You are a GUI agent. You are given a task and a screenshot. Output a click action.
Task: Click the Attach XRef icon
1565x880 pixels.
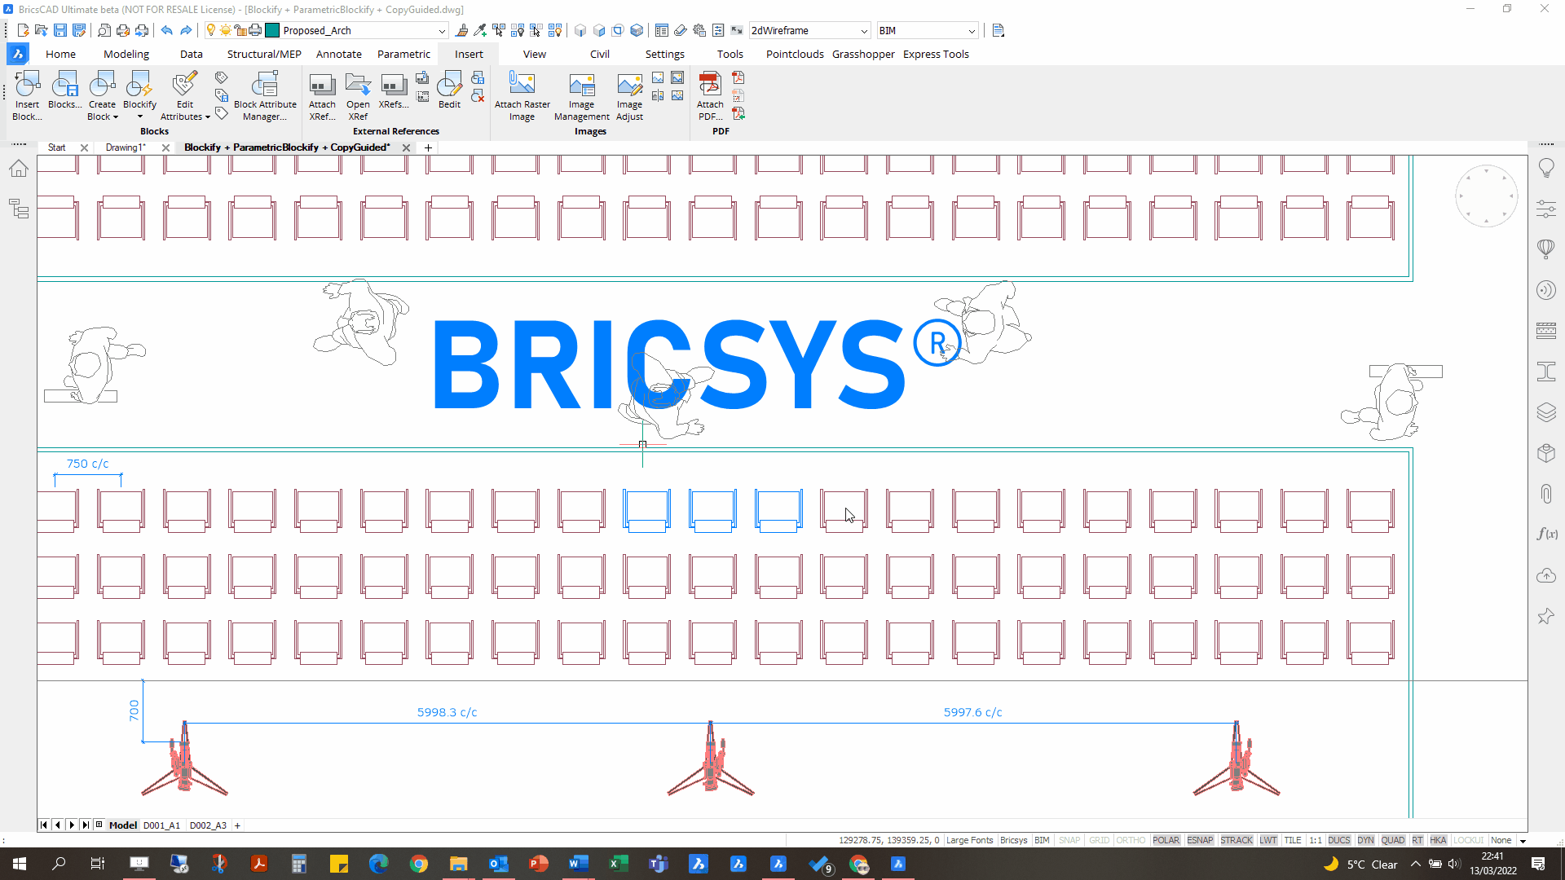click(x=322, y=85)
